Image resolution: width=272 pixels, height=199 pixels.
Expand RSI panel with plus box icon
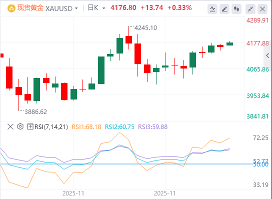click(30, 126)
